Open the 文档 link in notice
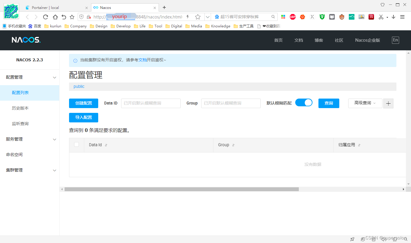Image resolution: width=411 pixels, height=243 pixels. 143,60
